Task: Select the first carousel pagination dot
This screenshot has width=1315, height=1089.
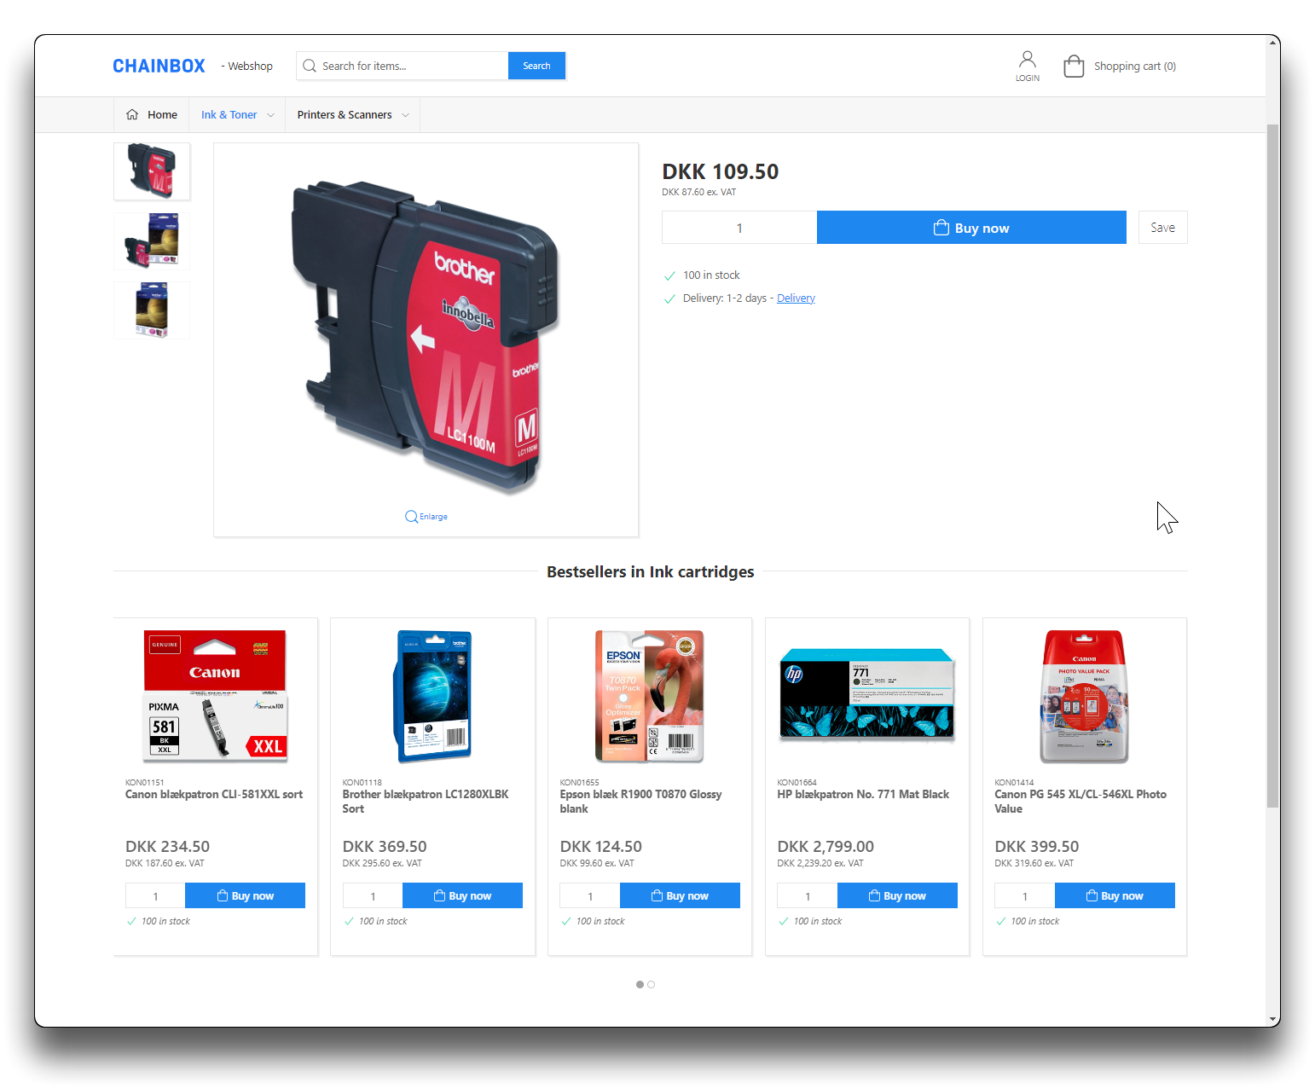Action: [x=640, y=984]
